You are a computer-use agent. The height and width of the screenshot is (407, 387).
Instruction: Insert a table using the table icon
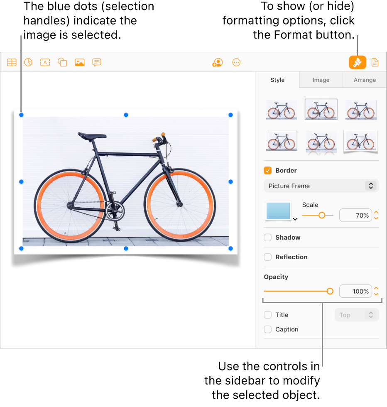coord(11,62)
